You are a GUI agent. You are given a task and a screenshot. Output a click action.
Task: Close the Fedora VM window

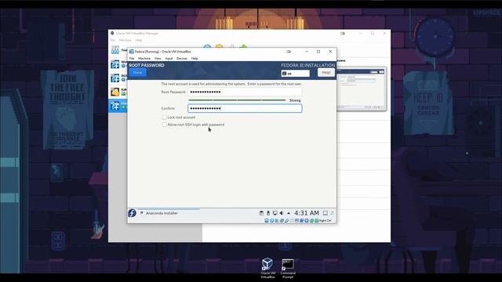tap(330, 52)
